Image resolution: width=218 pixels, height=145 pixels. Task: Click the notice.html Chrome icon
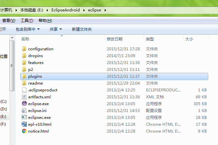[x=24, y=131]
